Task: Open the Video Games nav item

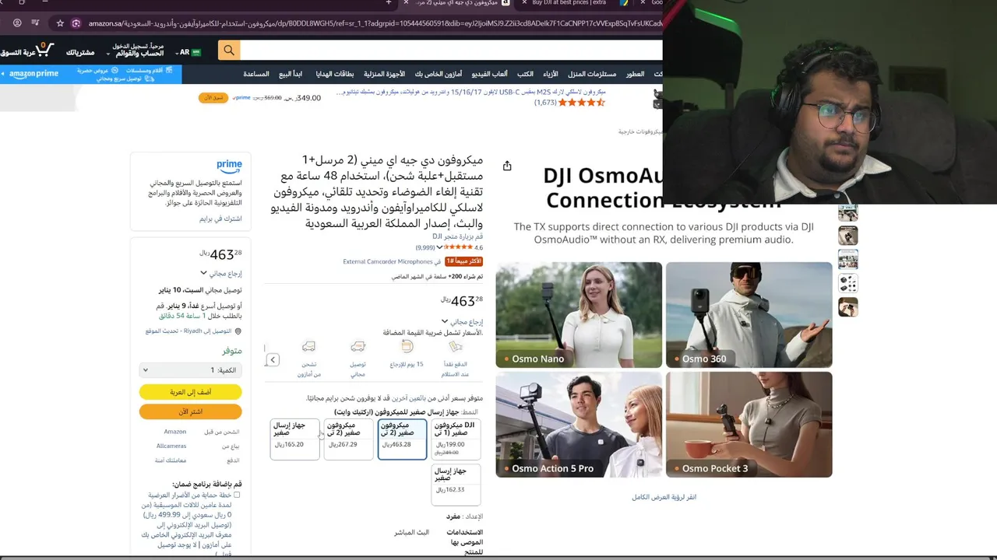Action: [x=489, y=74]
